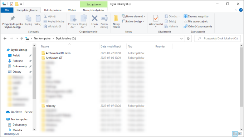Click the Kopiuj clipboard icon
Image resolution: width=244 pixels, height=137 pixels.
[28, 19]
